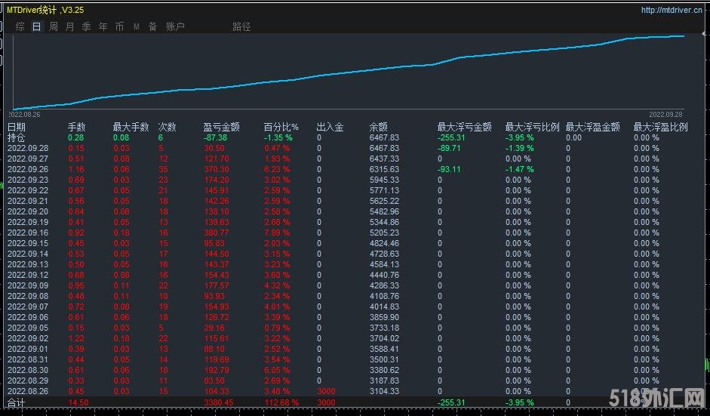710x416 pixels.
Task: Select the 日 daily statistics tab
Action: 37,26
